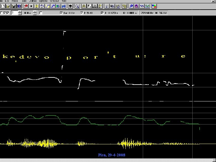Screen dimensions: 216x162
Task: Click the numeric field showing 3
Action: 15,13
